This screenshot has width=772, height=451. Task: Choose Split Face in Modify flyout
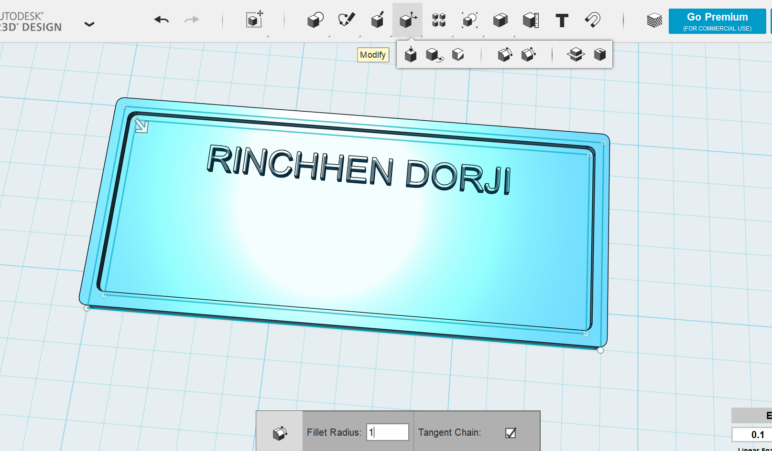coord(458,54)
